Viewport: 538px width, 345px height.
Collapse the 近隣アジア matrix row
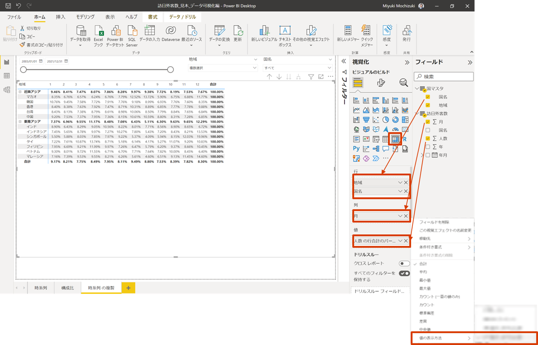pos(20,92)
